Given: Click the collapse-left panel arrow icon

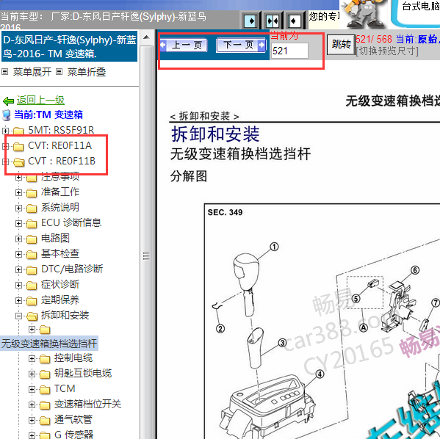Looking at the screenshot, I should tap(294, 21).
